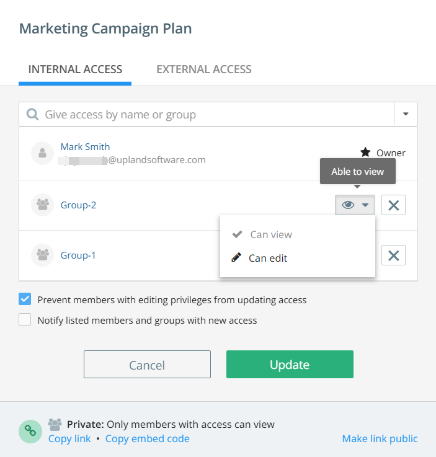The width and height of the screenshot is (436, 457).
Task: Click the Group-2 avatar icon
Action: coord(43,205)
